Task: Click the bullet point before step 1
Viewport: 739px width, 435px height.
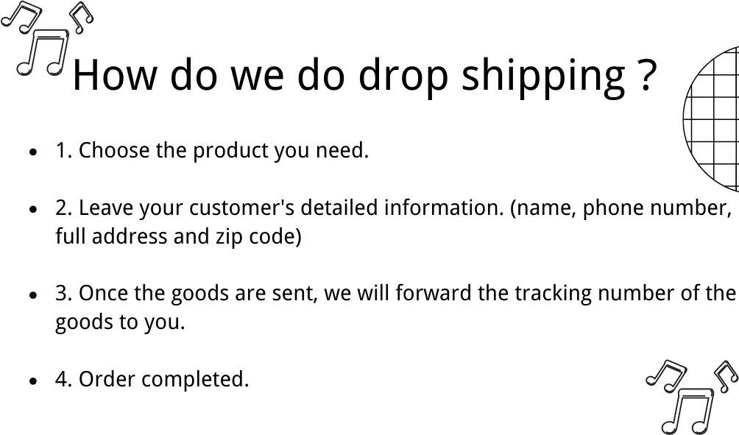Action: click(33, 152)
